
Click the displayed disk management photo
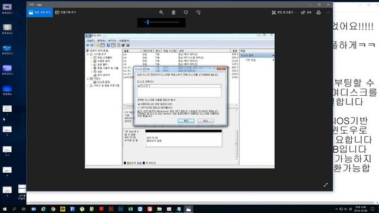click(x=179, y=101)
